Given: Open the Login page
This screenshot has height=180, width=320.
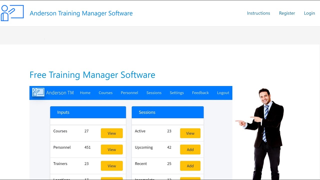Looking at the screenshot, I should click(309, 13).
